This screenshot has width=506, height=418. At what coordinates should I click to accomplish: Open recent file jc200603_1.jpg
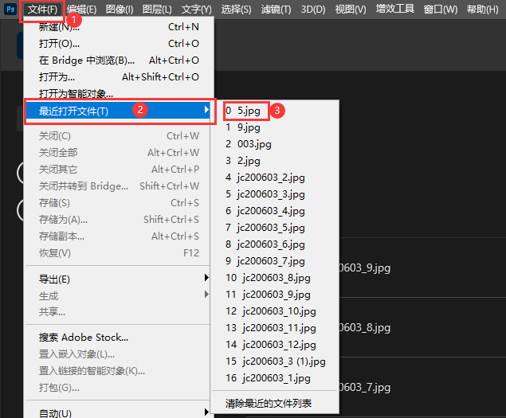(x=275, y=378)
